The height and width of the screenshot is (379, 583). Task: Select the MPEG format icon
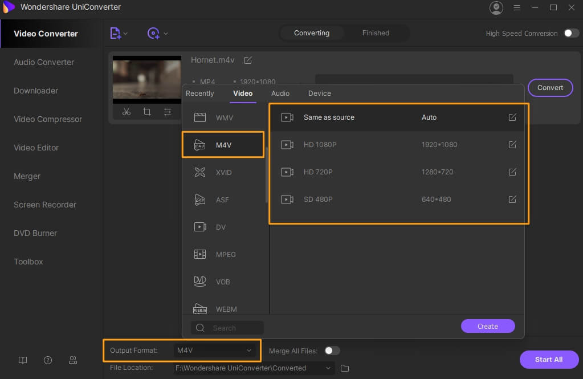tap(200, 254)
